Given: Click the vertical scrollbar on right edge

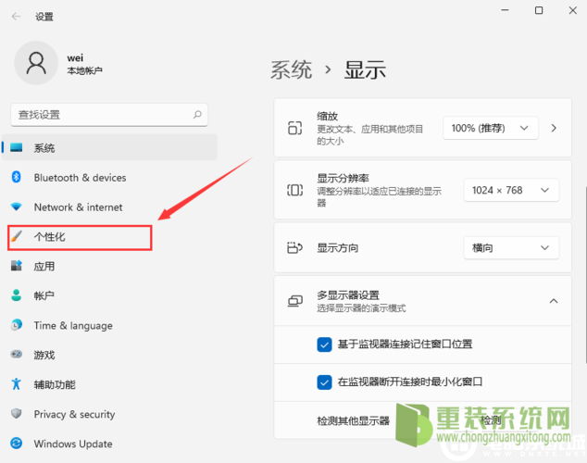Looking at the screenshot, I should point(585,274).
